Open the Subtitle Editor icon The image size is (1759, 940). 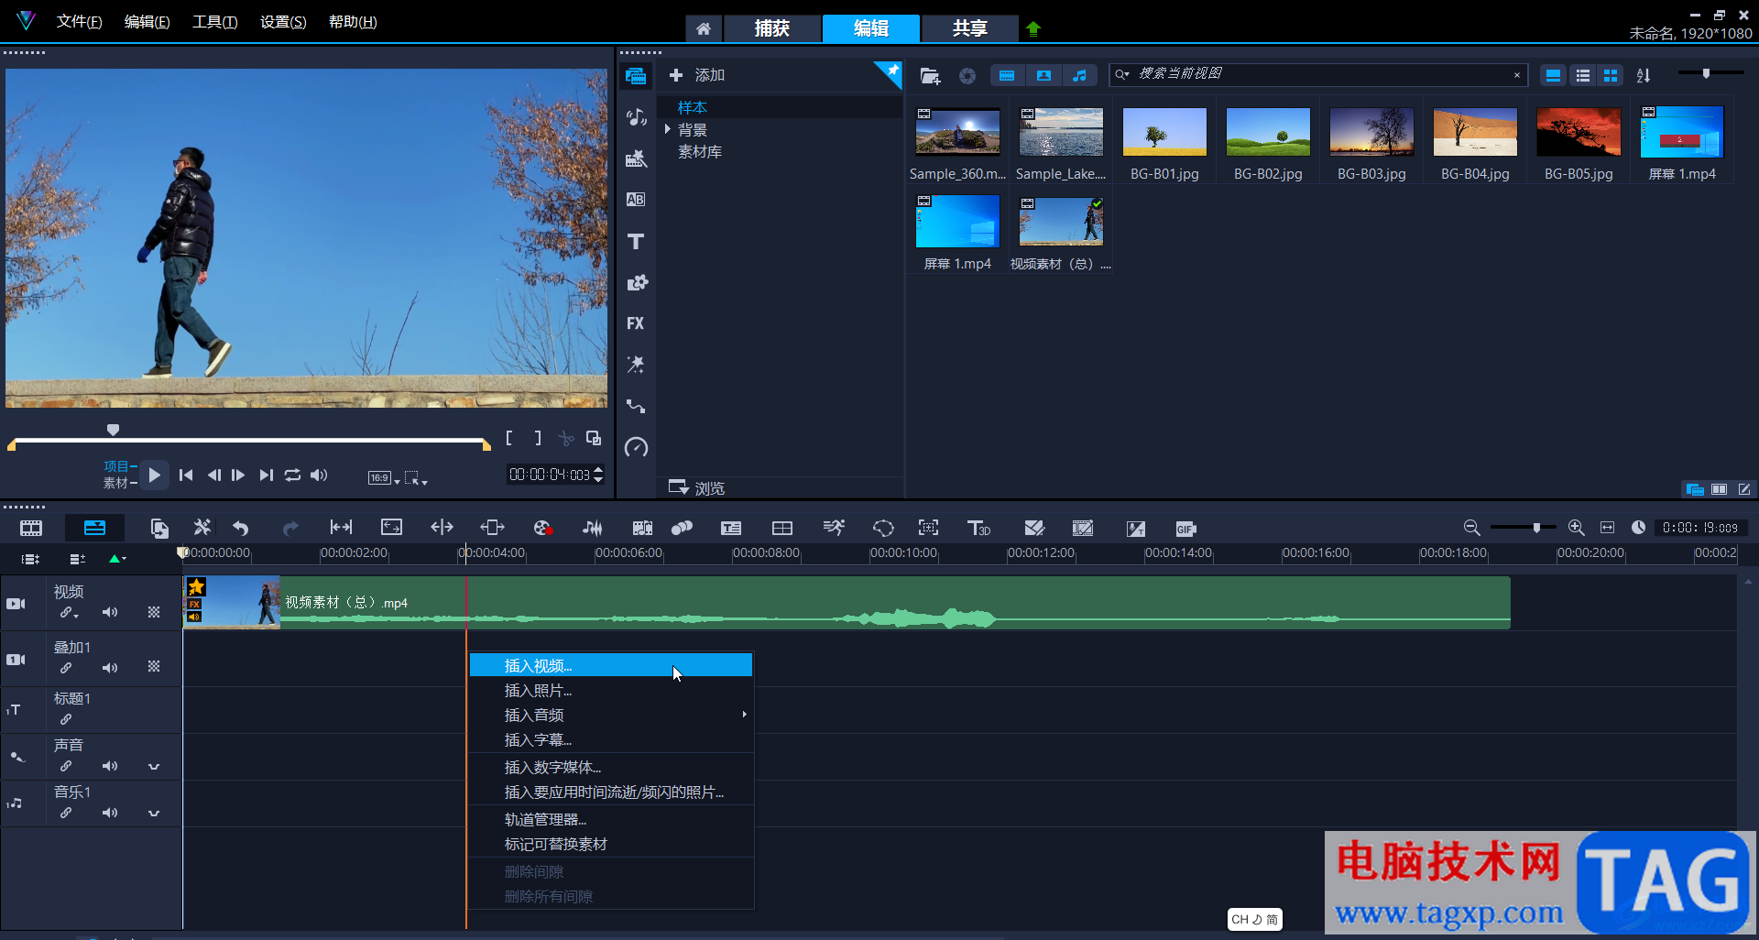[x=731, y=528]
